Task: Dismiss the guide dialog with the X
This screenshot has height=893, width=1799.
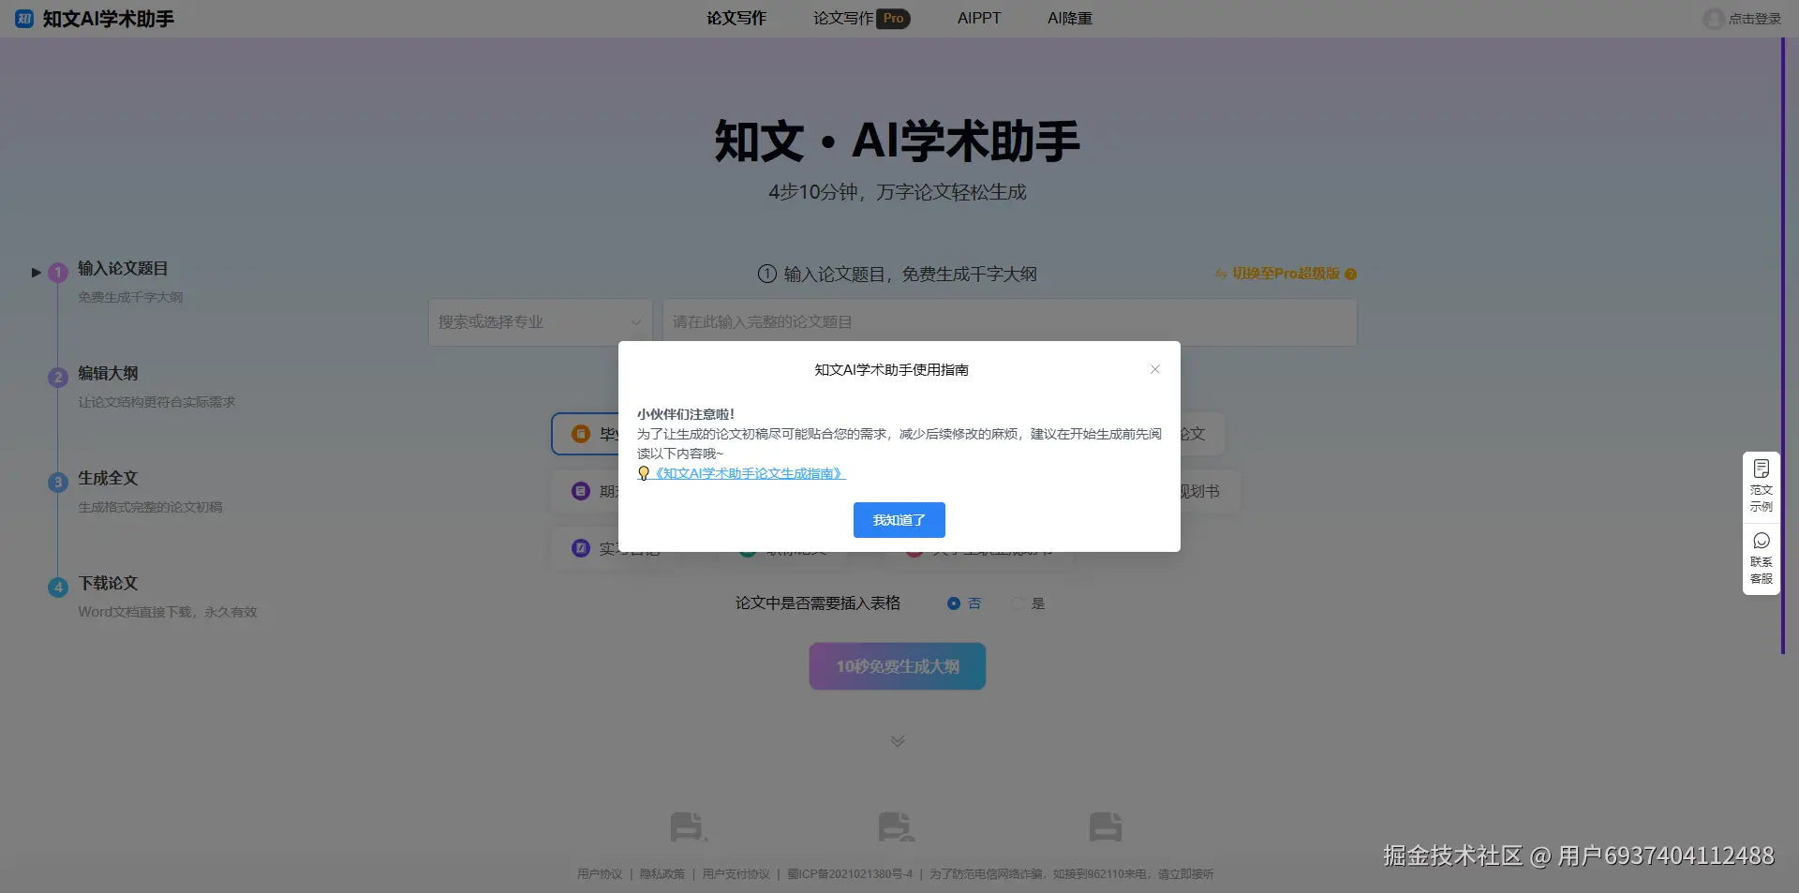Action: point(1154,369)
